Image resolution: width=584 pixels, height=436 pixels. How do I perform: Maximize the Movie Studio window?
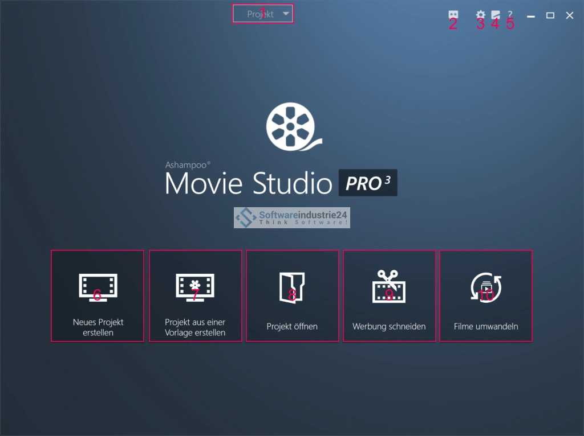pyautogui.click(x=550, y=15)
